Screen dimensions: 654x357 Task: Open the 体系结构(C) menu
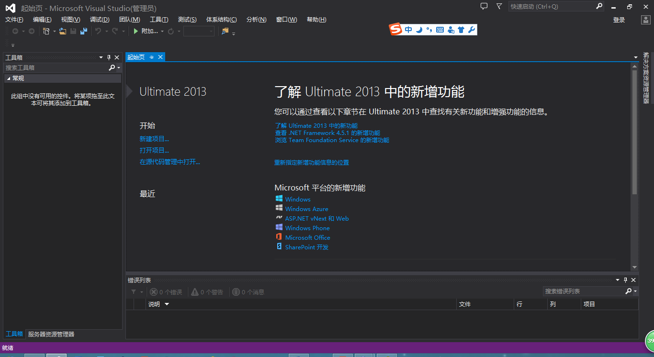tap(222, 20)
